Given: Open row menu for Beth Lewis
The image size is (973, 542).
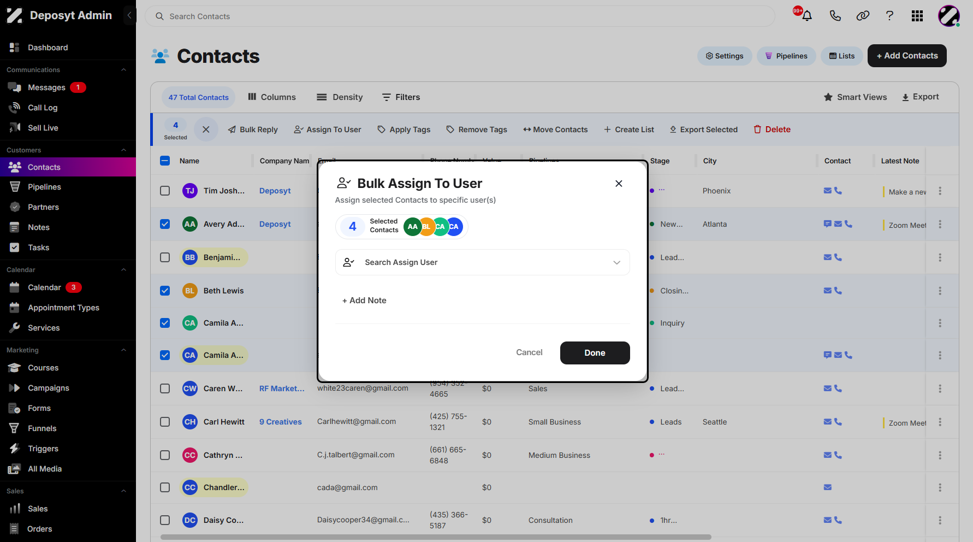Looking at the screenshot, I should click(x=940, y=291).
